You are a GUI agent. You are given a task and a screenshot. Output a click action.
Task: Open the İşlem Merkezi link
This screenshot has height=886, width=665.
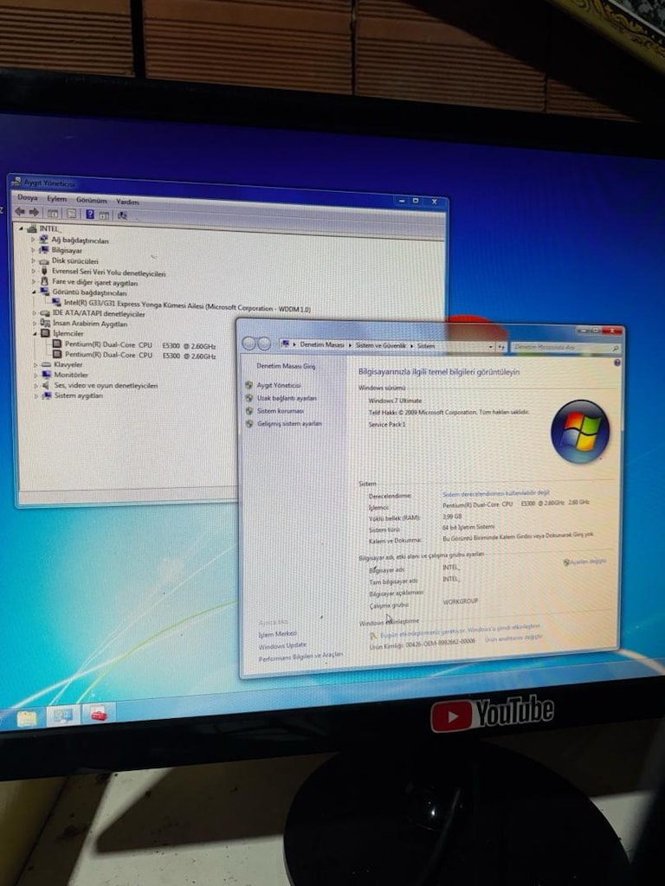(277, 634)
